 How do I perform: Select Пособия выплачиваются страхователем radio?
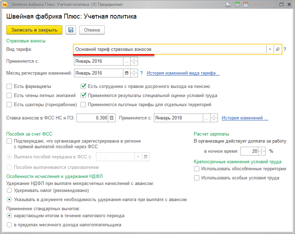point(9,167)
